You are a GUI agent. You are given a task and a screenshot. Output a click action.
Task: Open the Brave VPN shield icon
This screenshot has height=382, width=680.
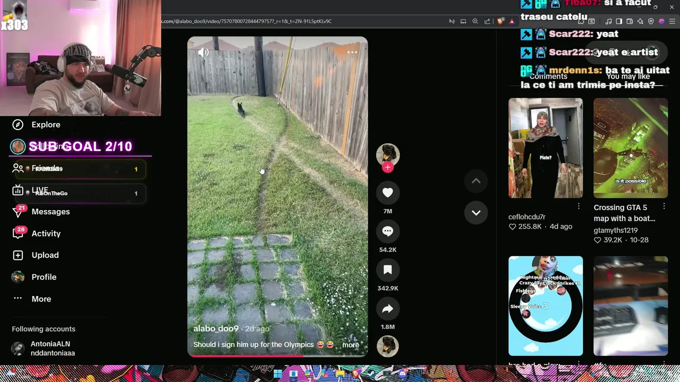[x=651, y=21]
